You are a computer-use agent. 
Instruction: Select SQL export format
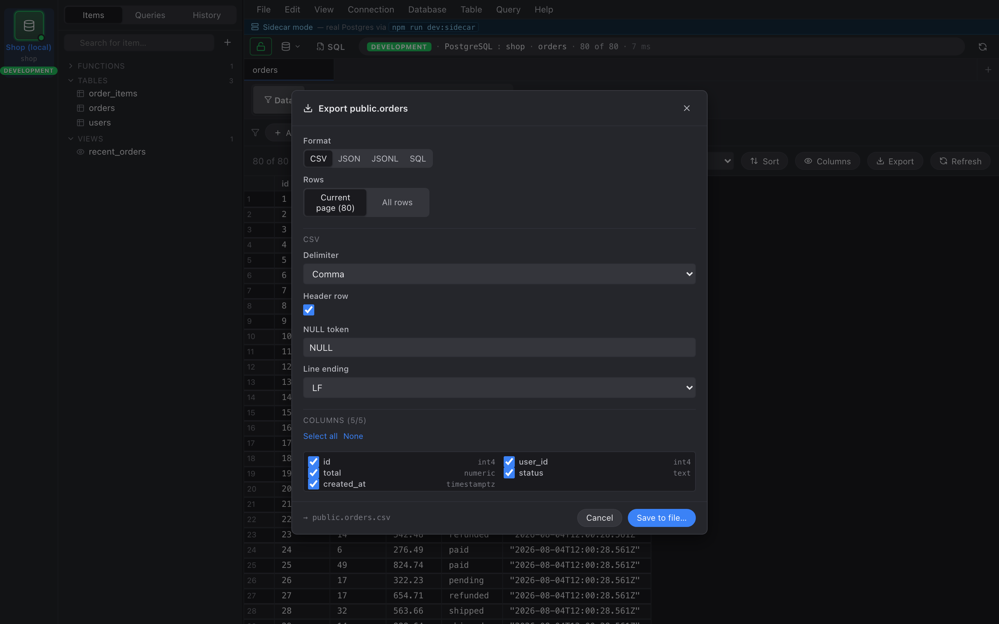pos(418,158)
